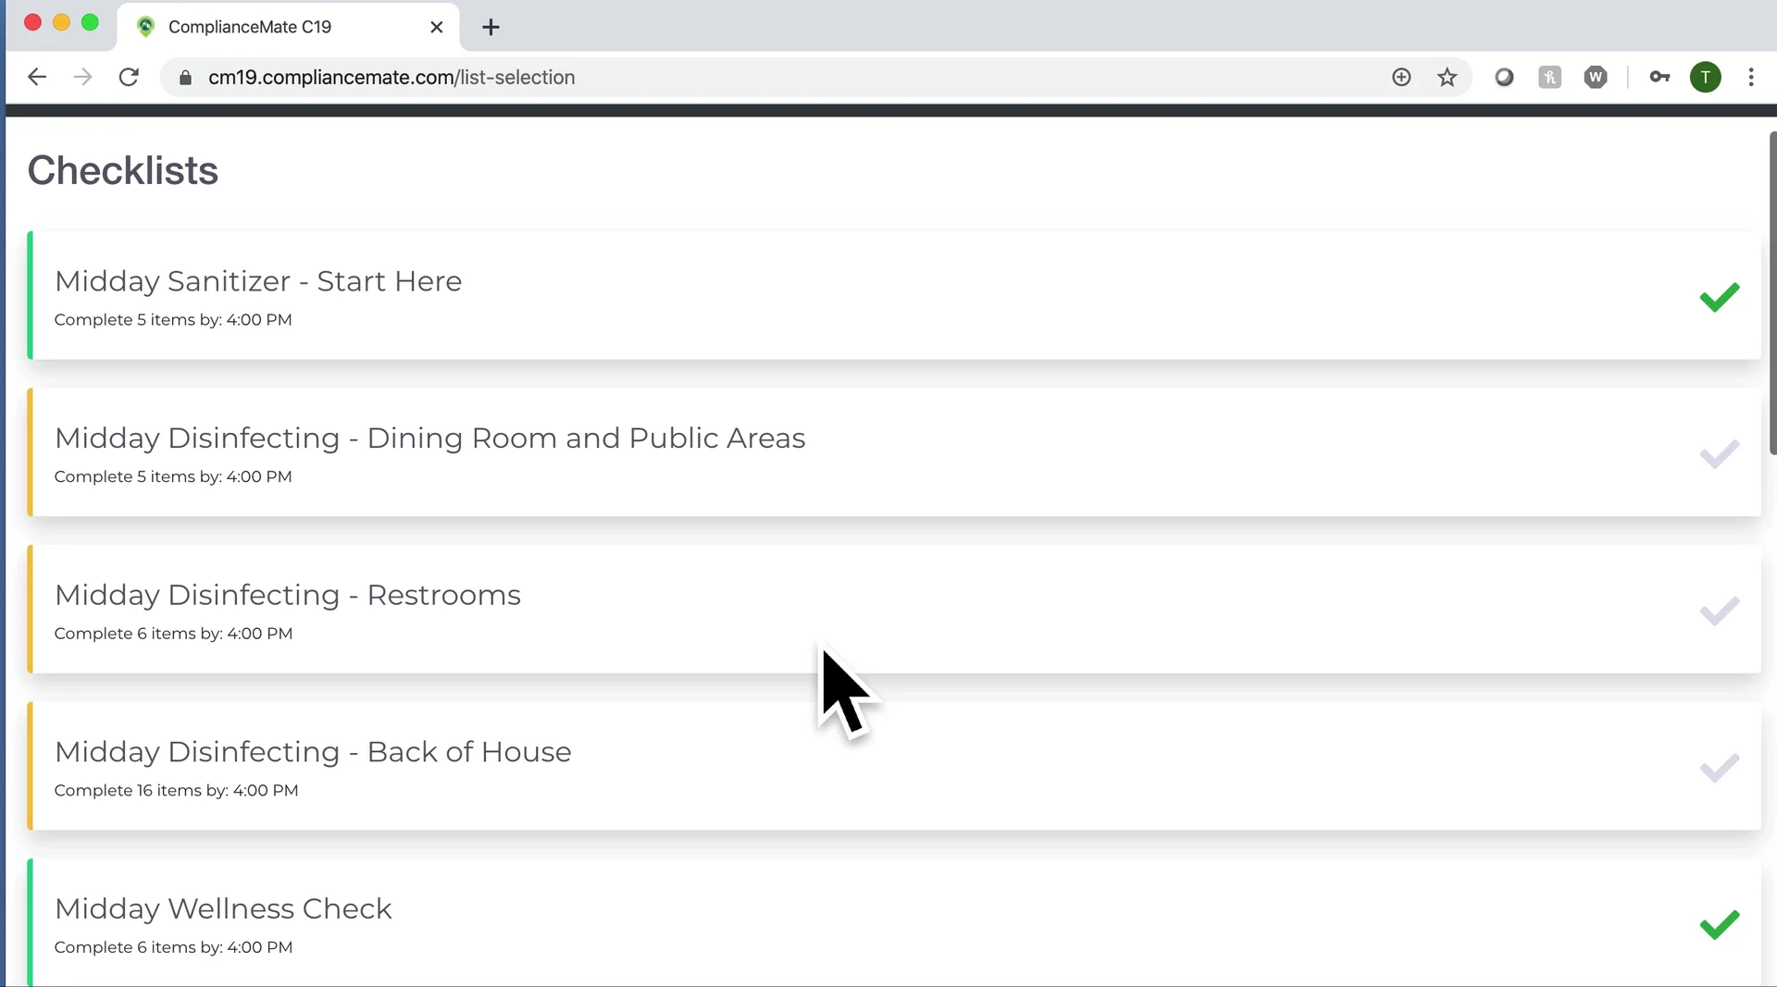
Task: Select the ComplianceMate C19 tab
Action: coord(250,27)
